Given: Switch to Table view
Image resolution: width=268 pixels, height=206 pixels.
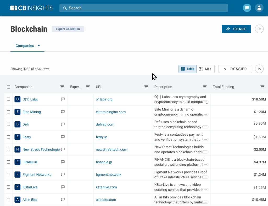Looking at the screenshot, I should tap(188, 69).
